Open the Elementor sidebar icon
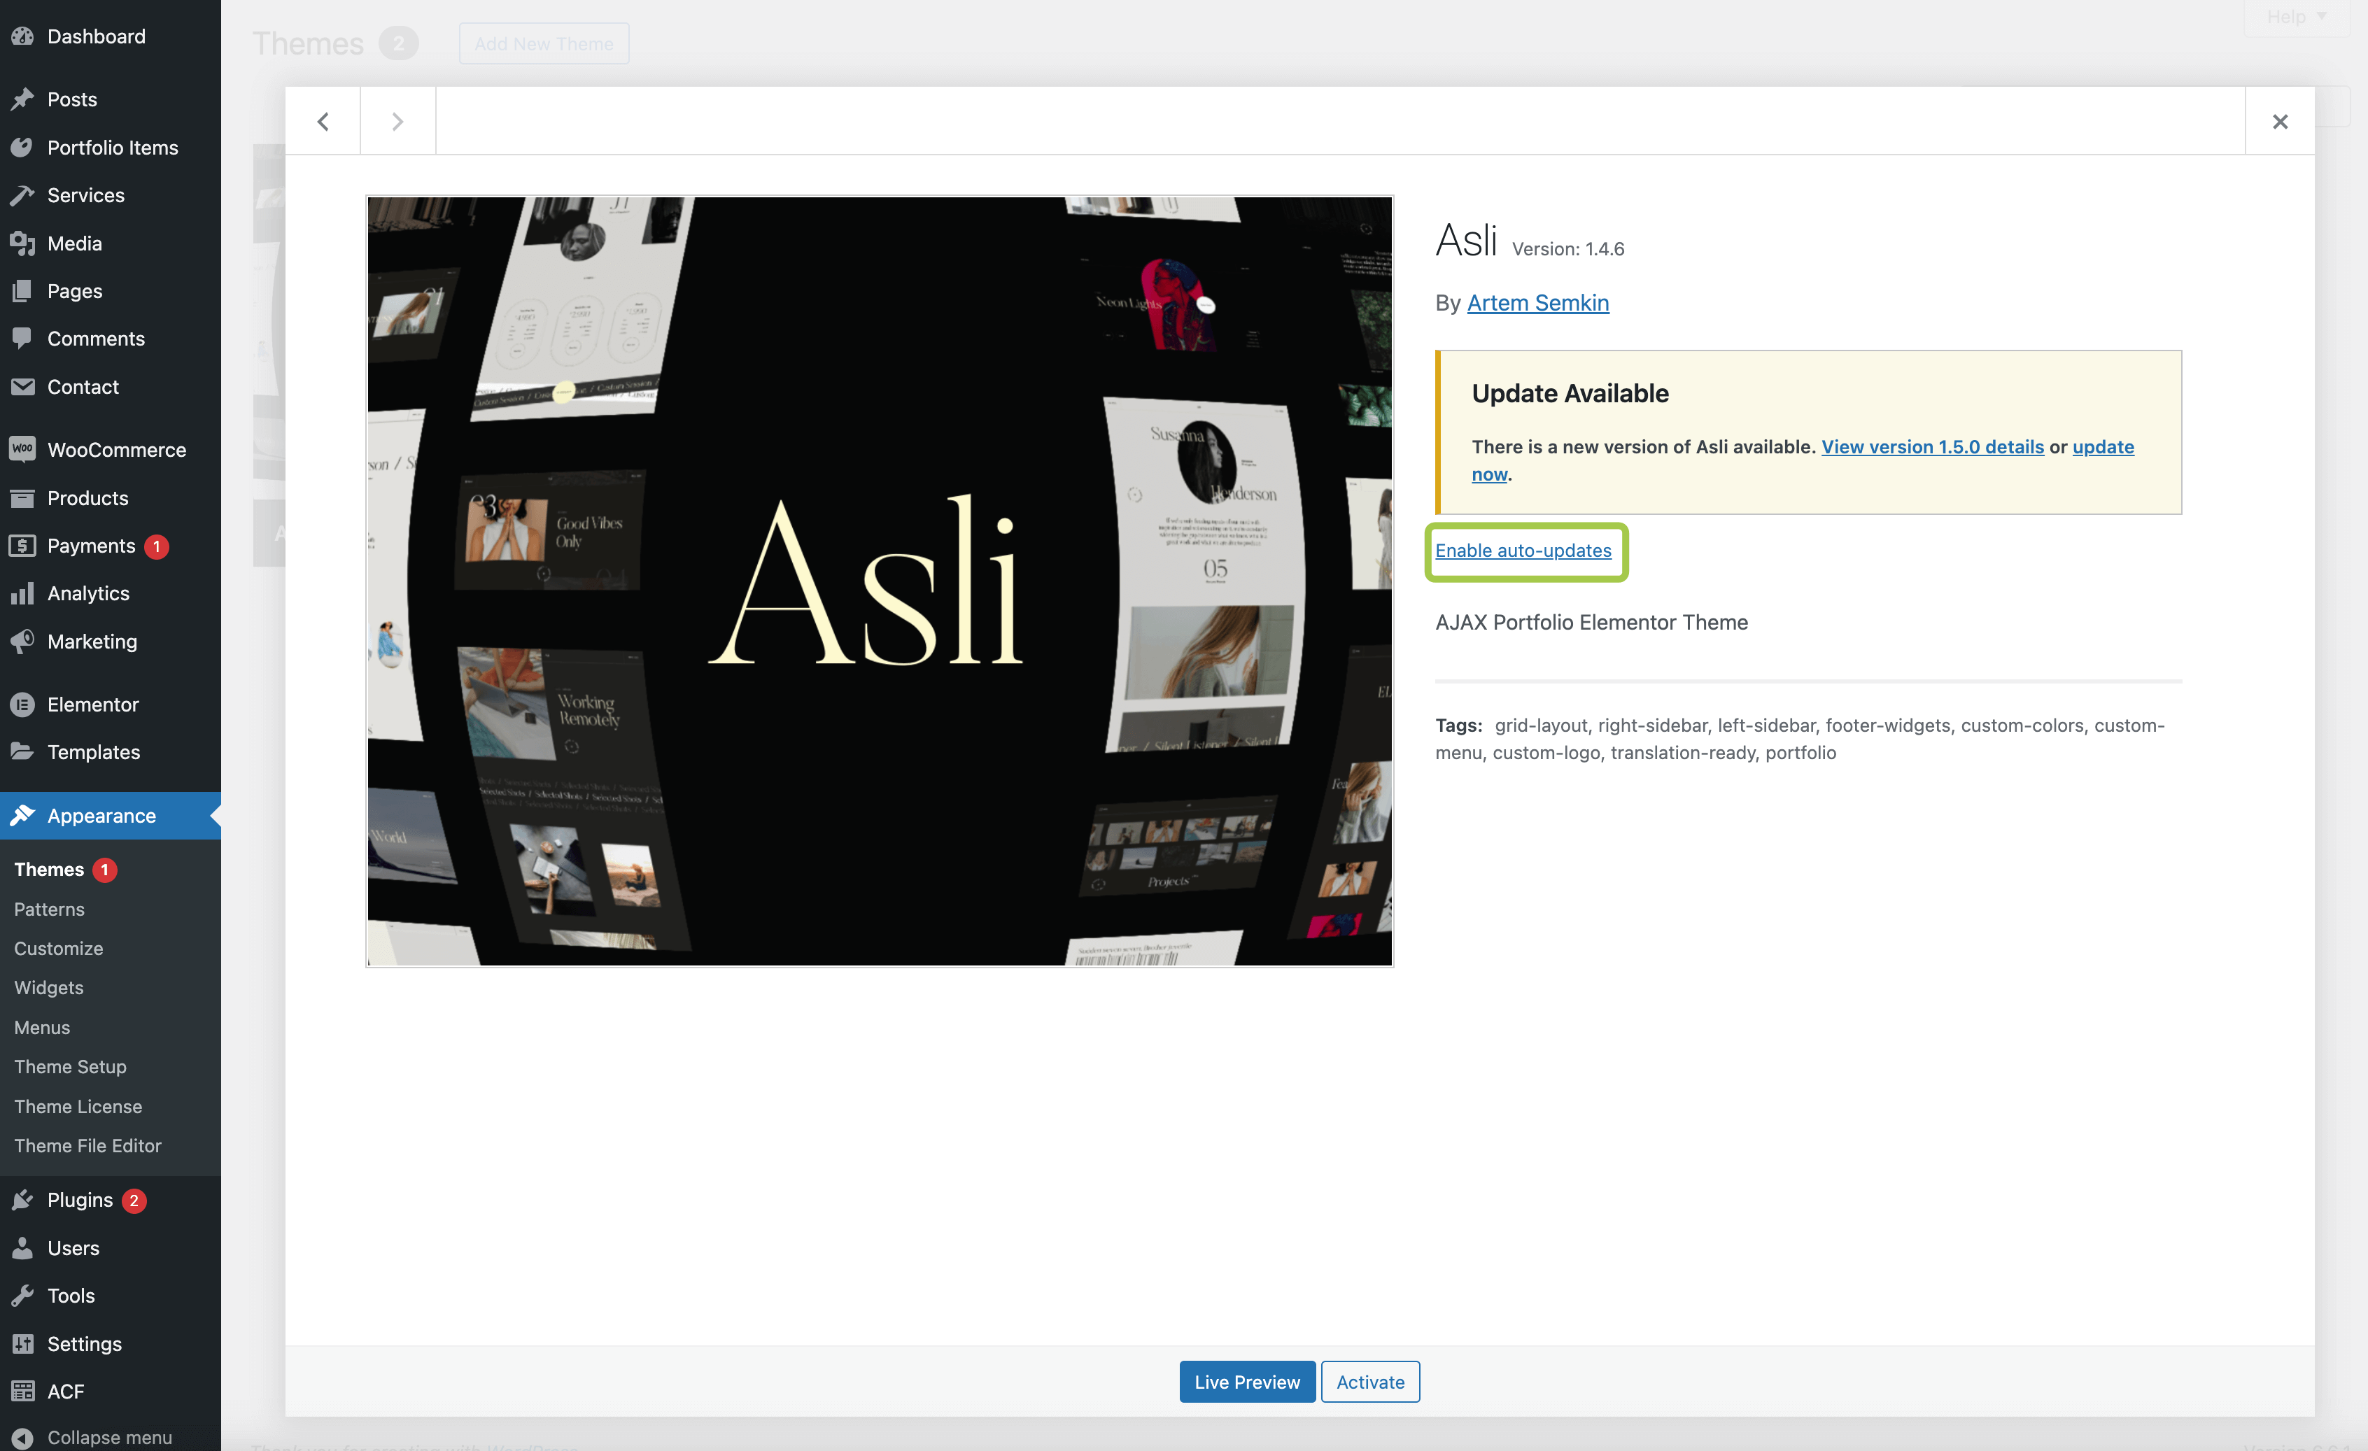Viewport: 2368px width, 1451px height. [x=22, y=705]
